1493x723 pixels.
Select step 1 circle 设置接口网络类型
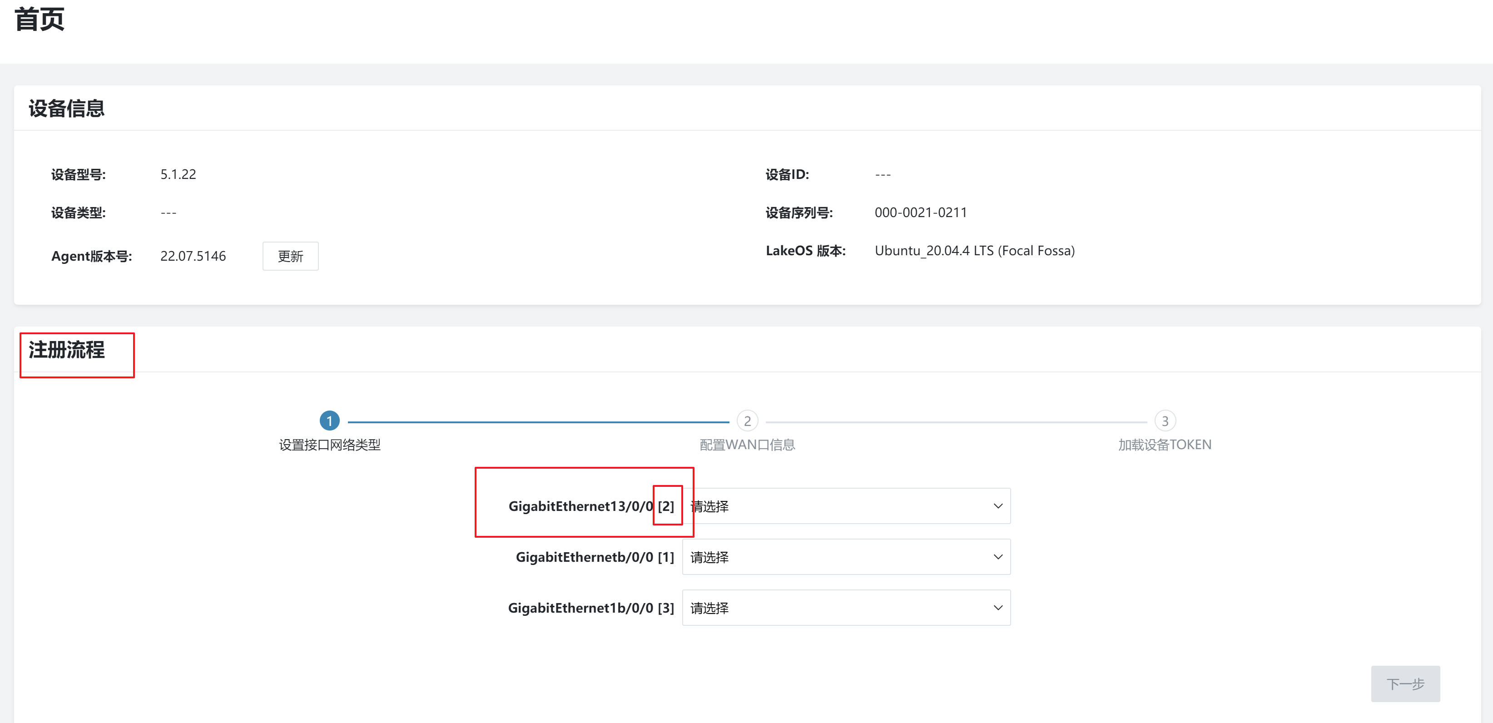330,421
